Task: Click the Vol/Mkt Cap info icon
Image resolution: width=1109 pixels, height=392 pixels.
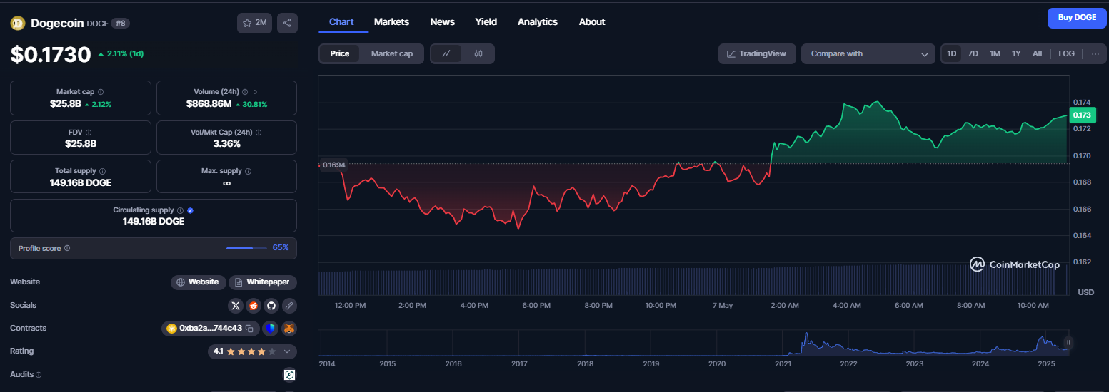Action: click(259, 133)
